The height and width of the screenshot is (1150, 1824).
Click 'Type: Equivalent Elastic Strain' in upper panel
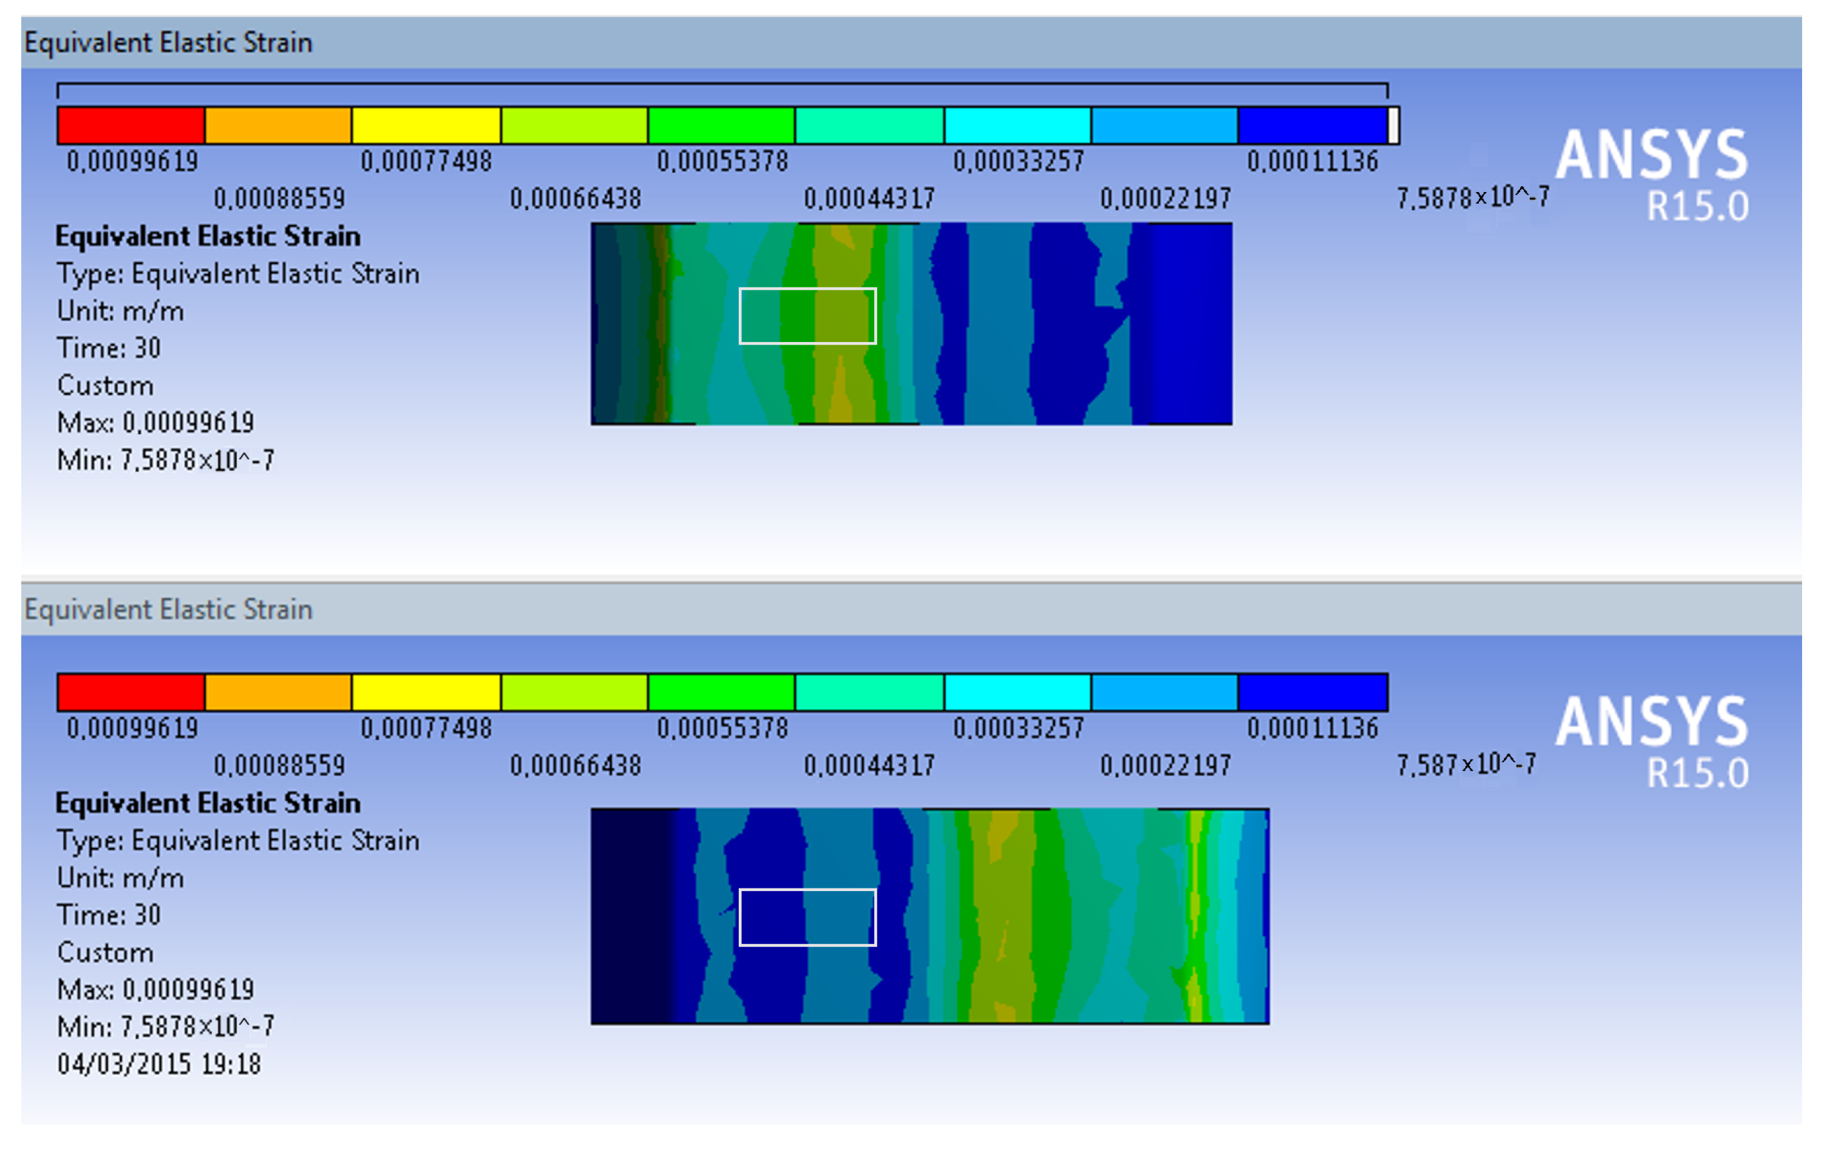(x=238, y=273)
